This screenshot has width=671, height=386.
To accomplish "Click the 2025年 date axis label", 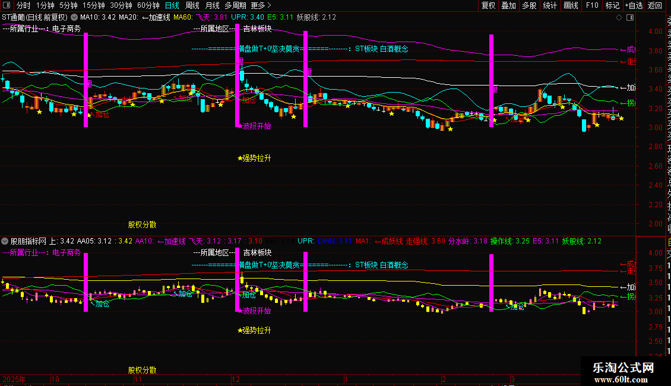I will (14, 379).
